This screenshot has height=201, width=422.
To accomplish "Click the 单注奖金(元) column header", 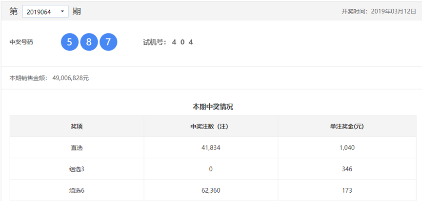I will point(347,126).
